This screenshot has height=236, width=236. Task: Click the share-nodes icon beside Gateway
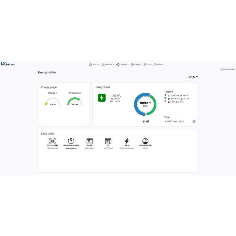click(x=117, y=65)
